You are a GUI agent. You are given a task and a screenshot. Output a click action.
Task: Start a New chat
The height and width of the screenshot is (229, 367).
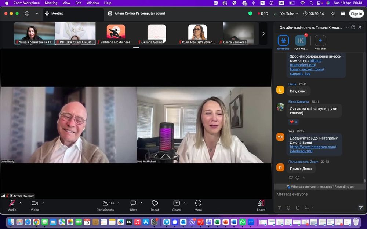(x=320, y=42)
